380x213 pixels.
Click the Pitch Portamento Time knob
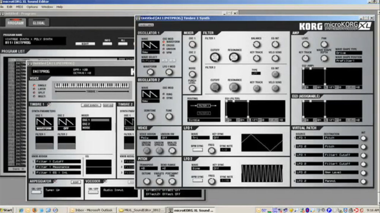(172, 181)
